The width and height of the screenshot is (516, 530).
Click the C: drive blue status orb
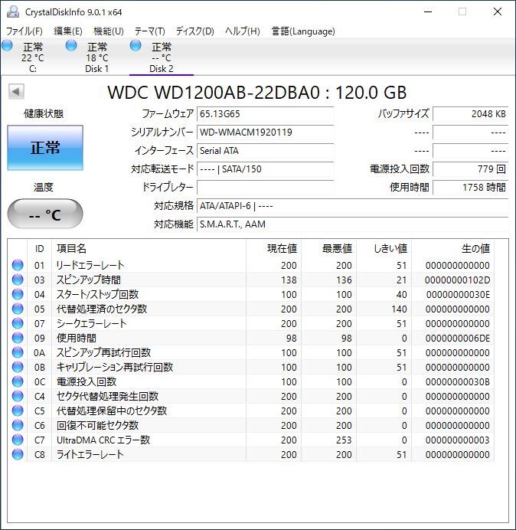click(x=7, y=45)
